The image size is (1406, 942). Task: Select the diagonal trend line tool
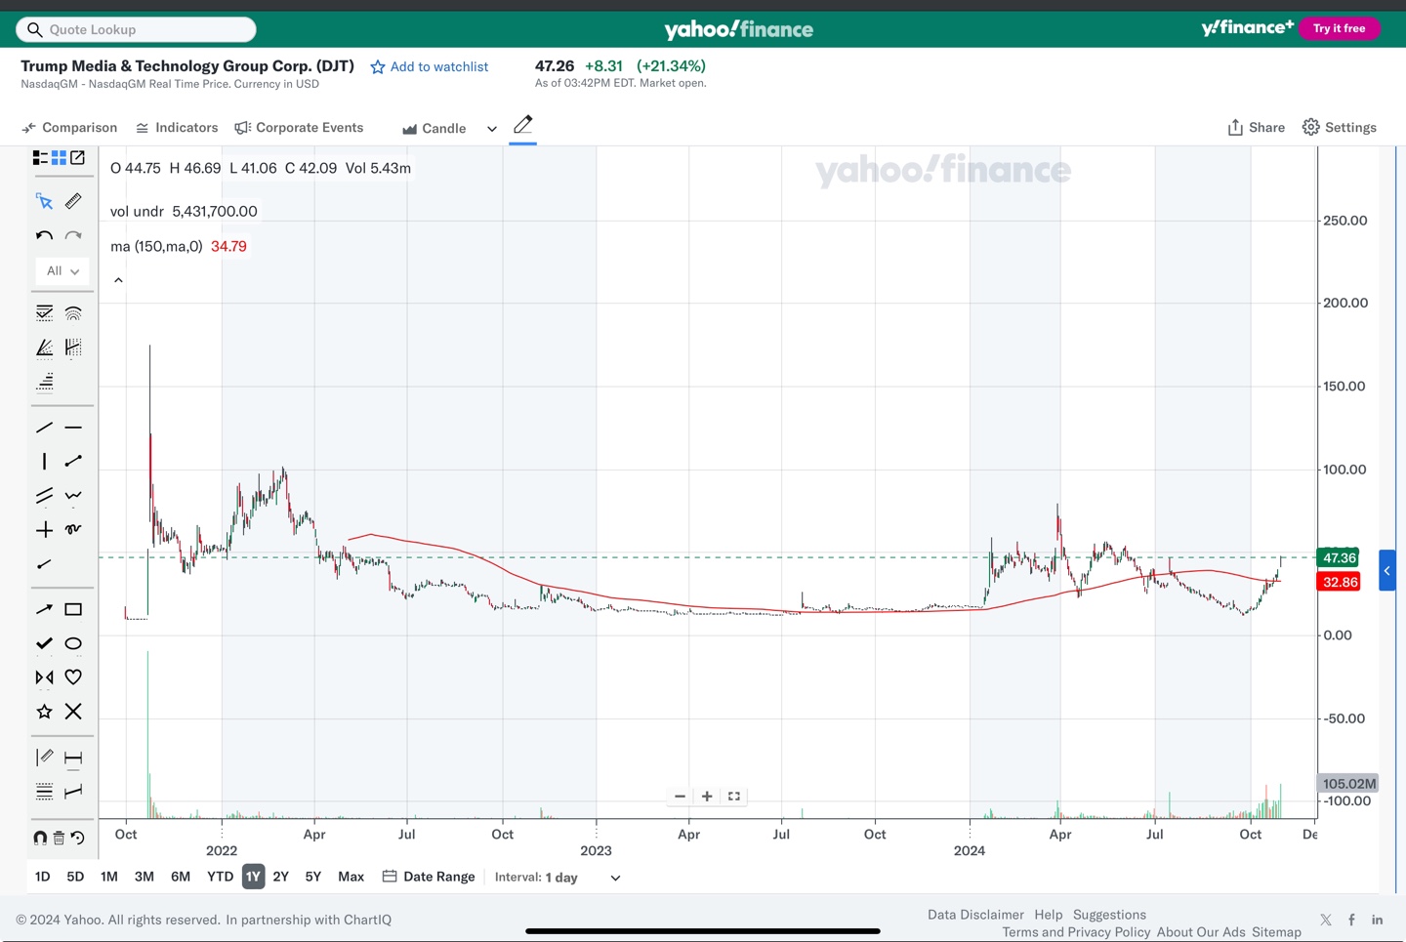(44, 428)
